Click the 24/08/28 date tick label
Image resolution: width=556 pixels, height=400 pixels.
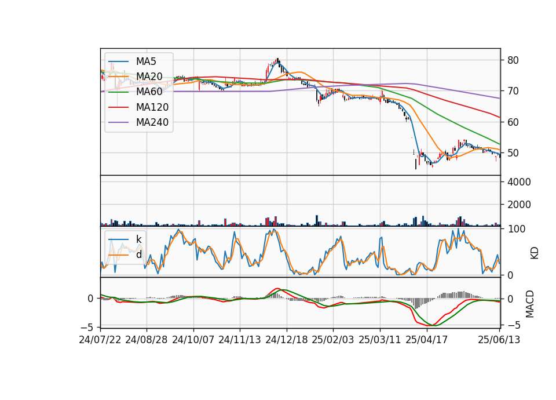(x=147, y=340)
